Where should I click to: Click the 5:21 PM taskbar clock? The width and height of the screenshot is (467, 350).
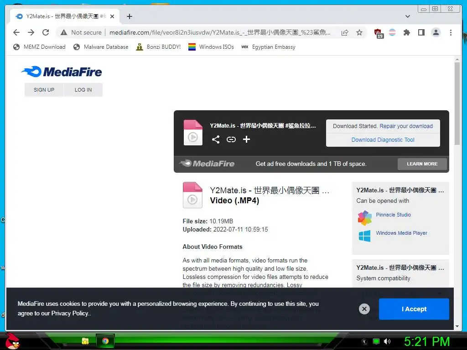click(426, 341)
